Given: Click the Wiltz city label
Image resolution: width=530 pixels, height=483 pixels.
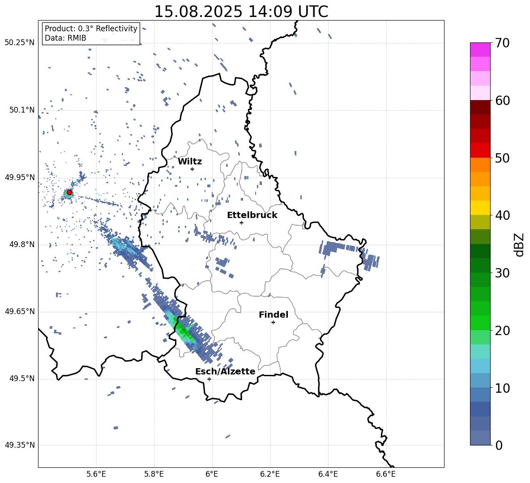Looking at the screenshot, I should [190, 162].
